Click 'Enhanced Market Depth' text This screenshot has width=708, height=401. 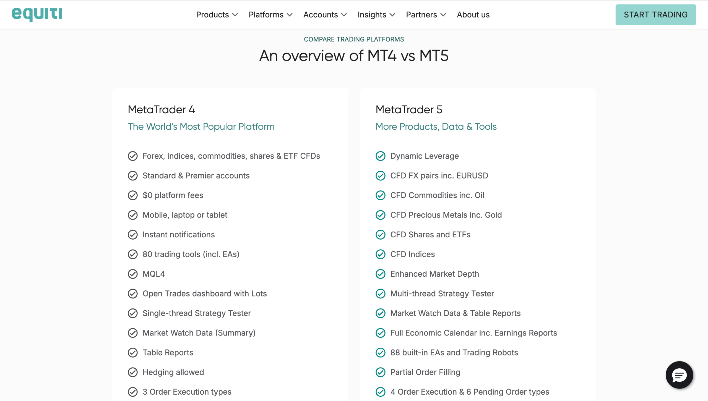pos(434,274)
